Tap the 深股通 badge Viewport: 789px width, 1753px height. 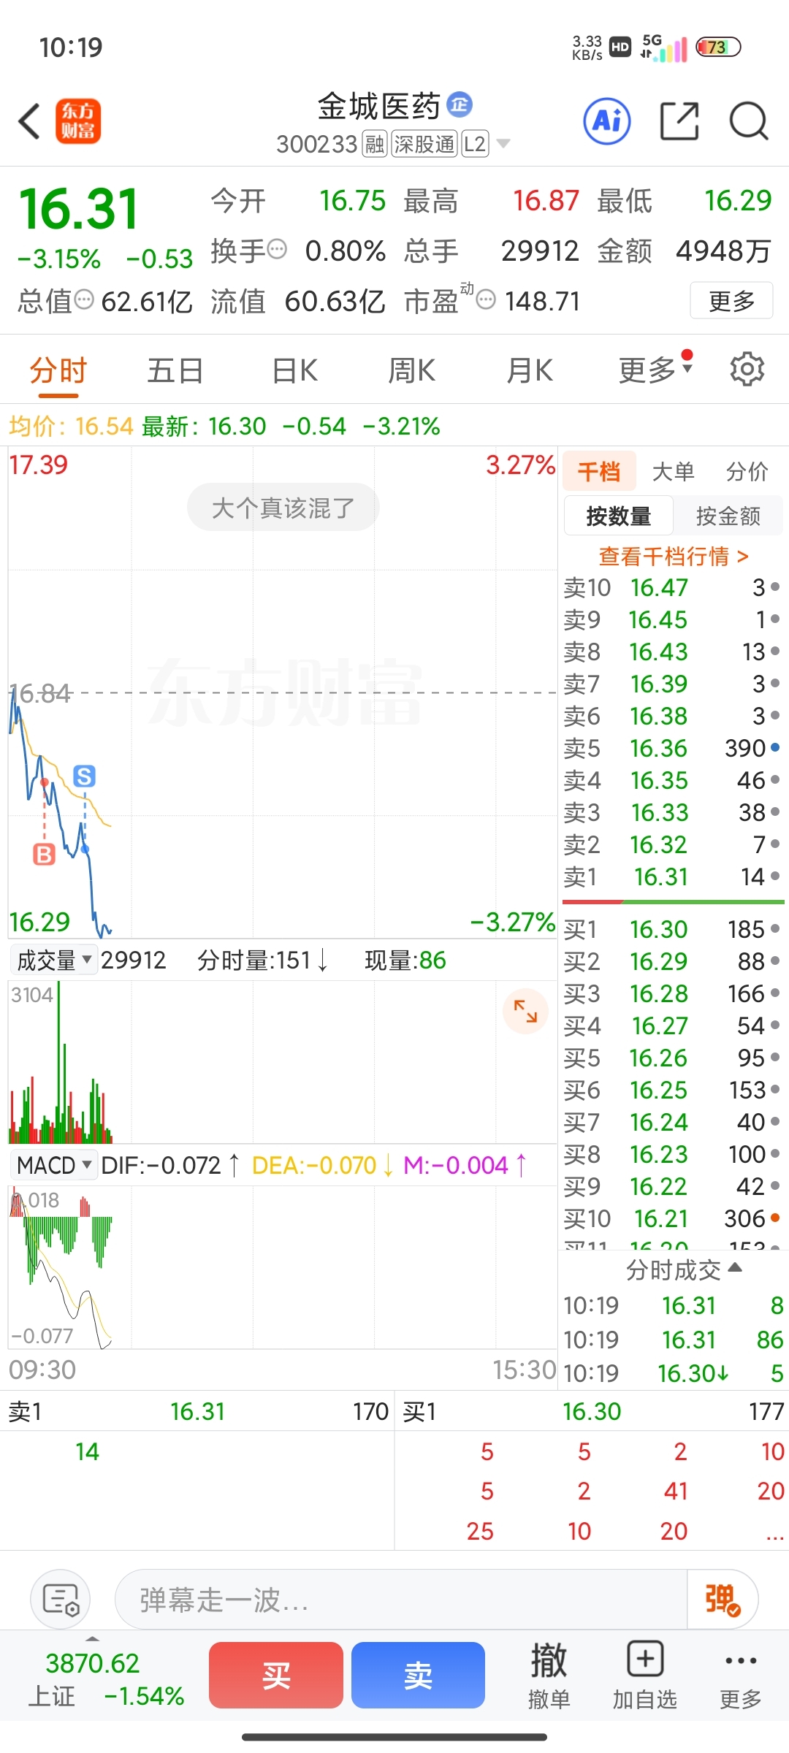(424, 144)
